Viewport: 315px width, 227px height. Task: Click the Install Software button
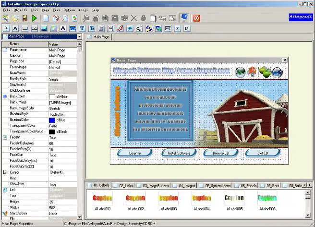pyautogui.click(x=179, y=153)
